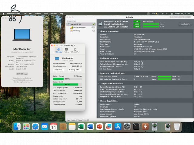Click the SSD Lifetime Left Indicator bar
The height and width of the screenshot is (145, 194).
(151, 27)
